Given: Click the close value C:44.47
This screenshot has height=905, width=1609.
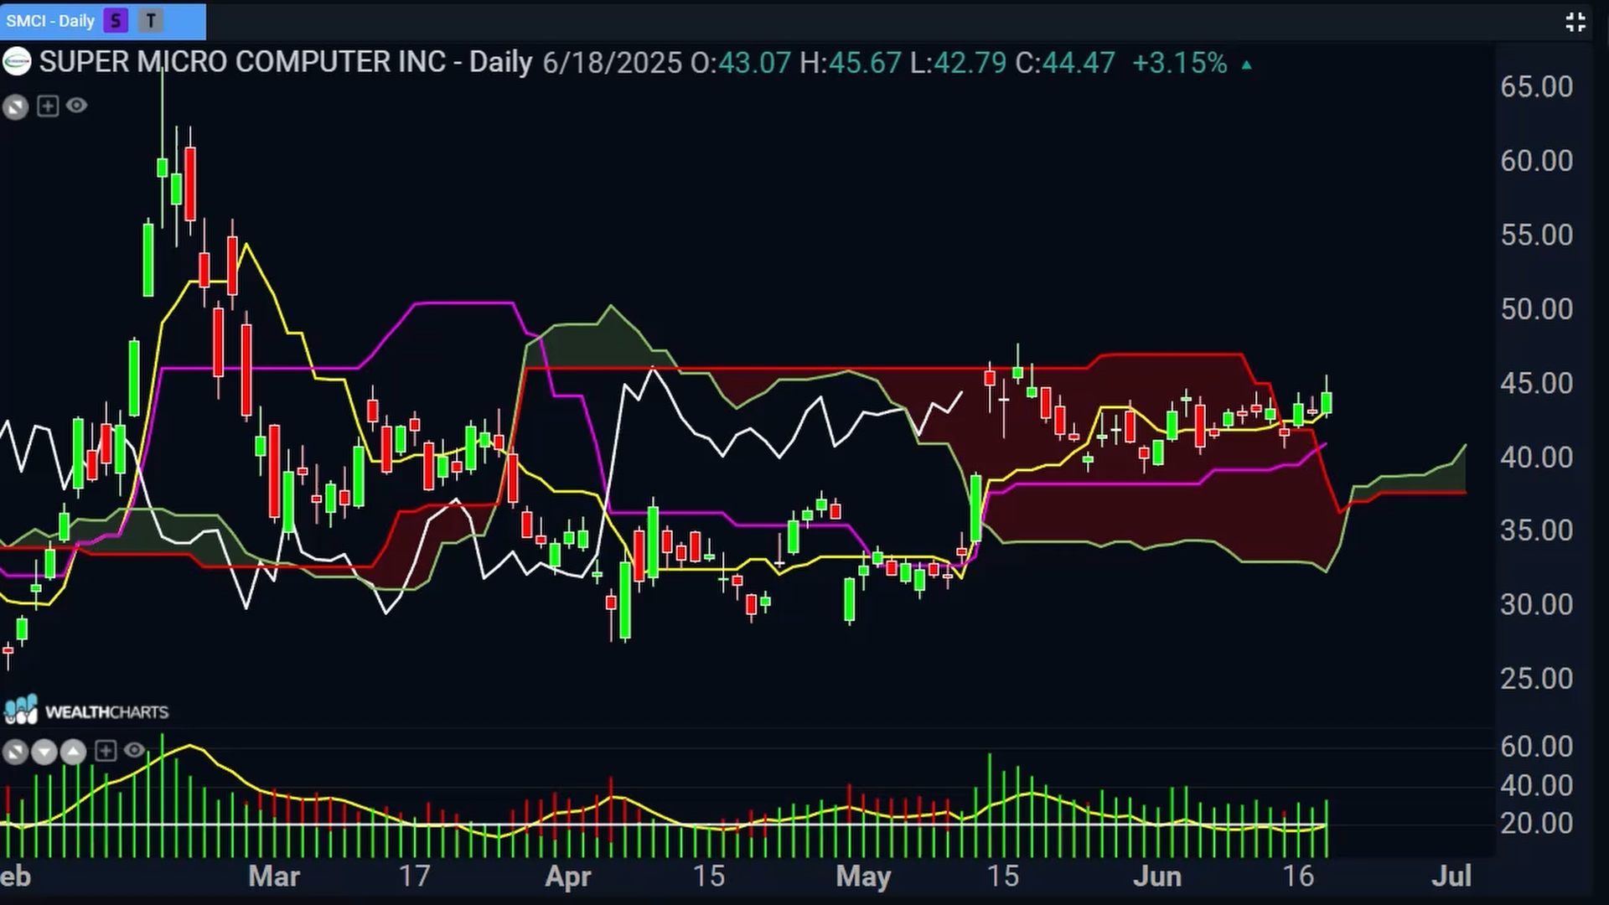Looking at the screenshot, I should click(x=1065, y=63).
